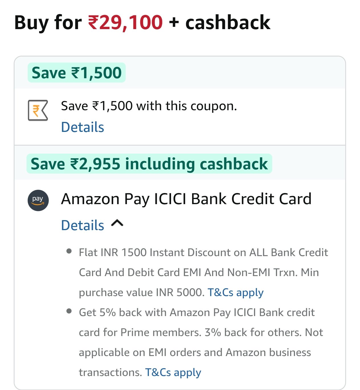The height and width of the screenshot is (390, 360).
Task: Click the rupee coupon icon
Action: coord(38,110)
